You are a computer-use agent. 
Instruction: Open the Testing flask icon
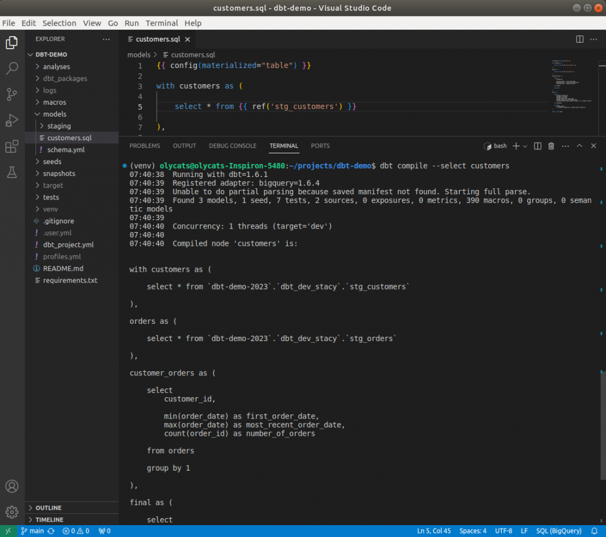12,172
